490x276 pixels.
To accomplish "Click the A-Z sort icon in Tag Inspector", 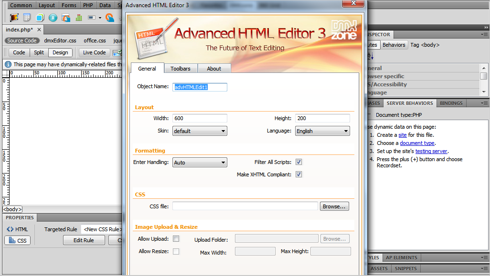I will click(x=370, y=56).
